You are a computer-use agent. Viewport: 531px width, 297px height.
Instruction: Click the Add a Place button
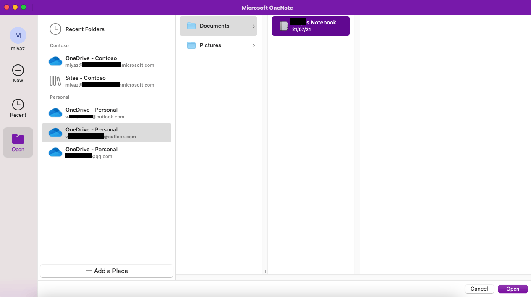tap(107, 271)
